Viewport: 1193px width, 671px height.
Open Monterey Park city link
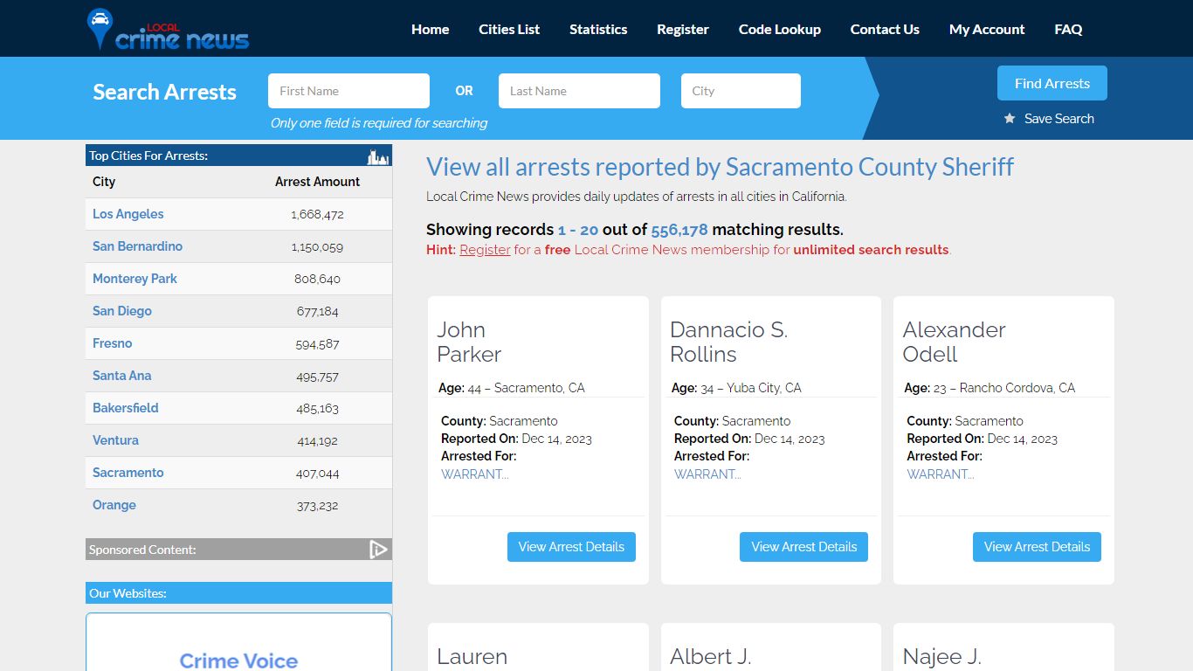[134, 279]
